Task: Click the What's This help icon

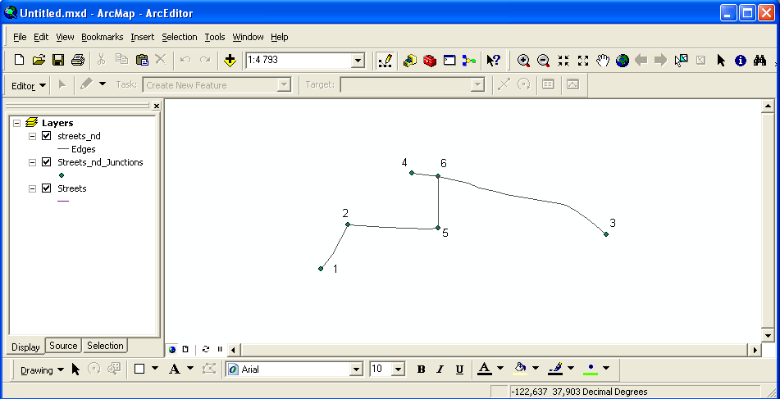Action: (494, 61)
